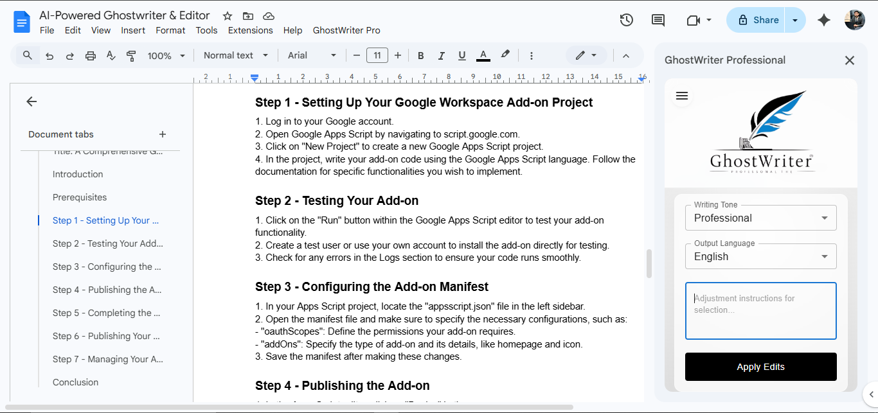Open the Writing Tone dropdown
This screenshot has height=413, width=878.
[760, 218]
